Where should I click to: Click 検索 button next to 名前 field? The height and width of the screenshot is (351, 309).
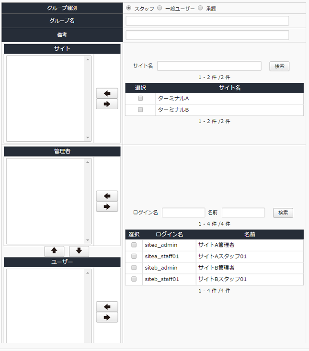[x=283, y=213]
